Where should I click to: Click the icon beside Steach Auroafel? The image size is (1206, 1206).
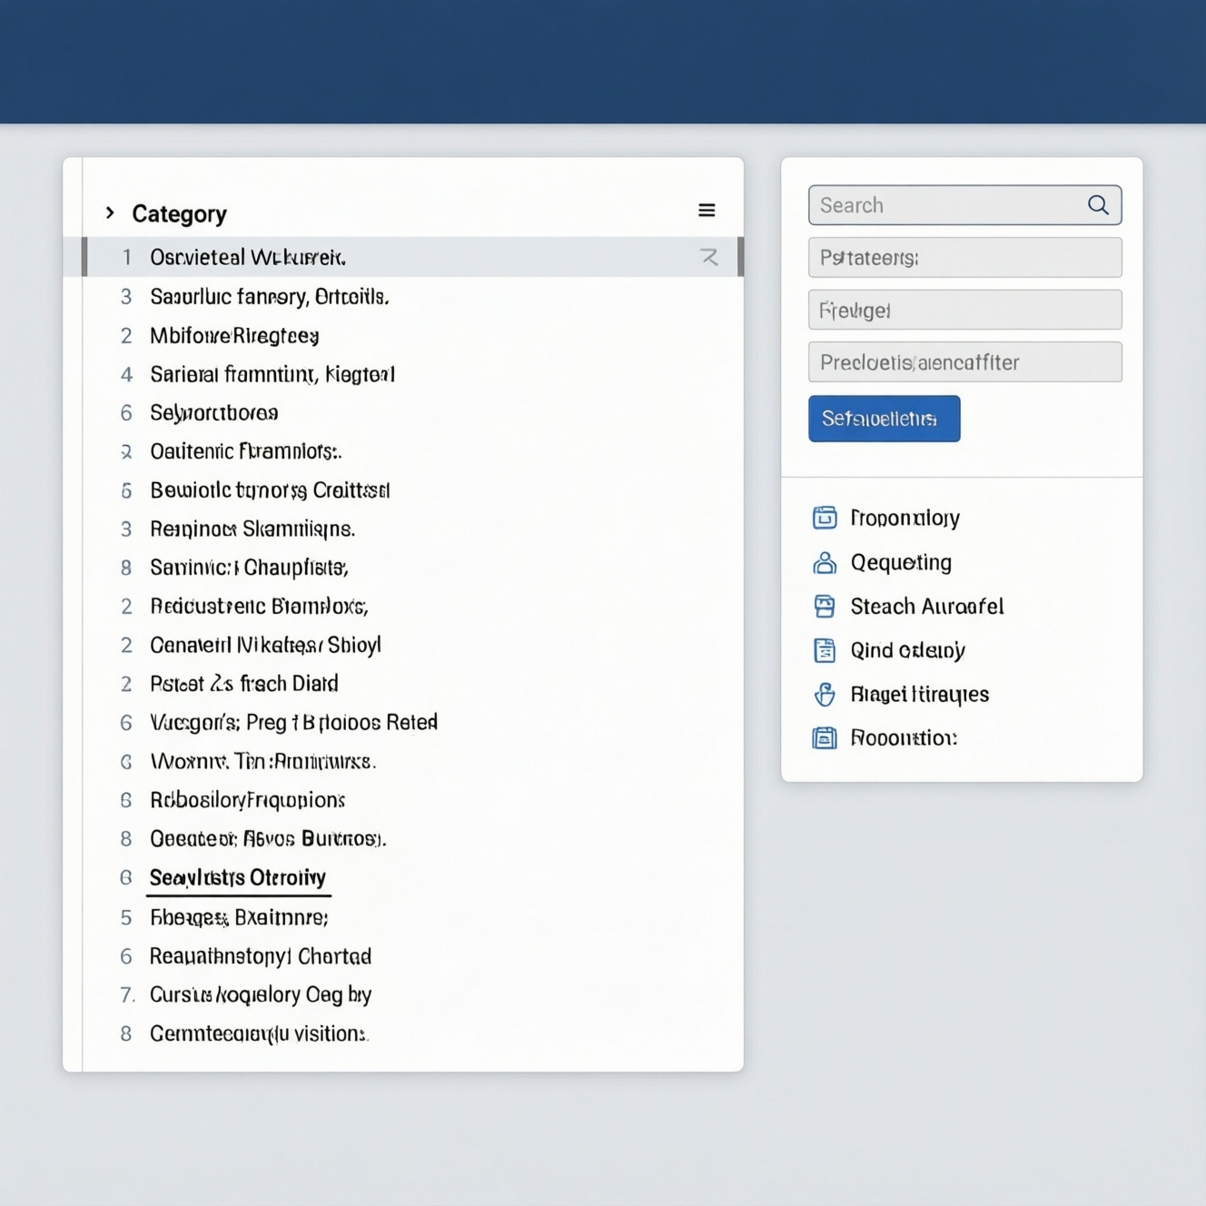coord(825,606)
